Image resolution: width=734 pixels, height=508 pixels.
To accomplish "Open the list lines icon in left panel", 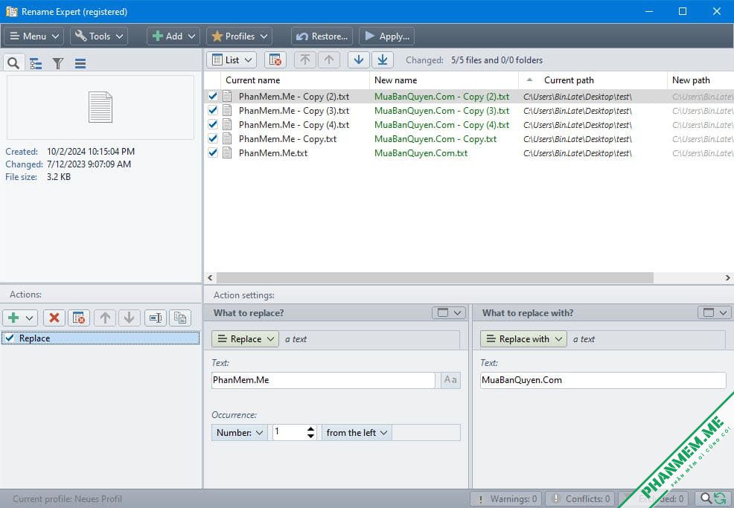I will coord(80,63).
